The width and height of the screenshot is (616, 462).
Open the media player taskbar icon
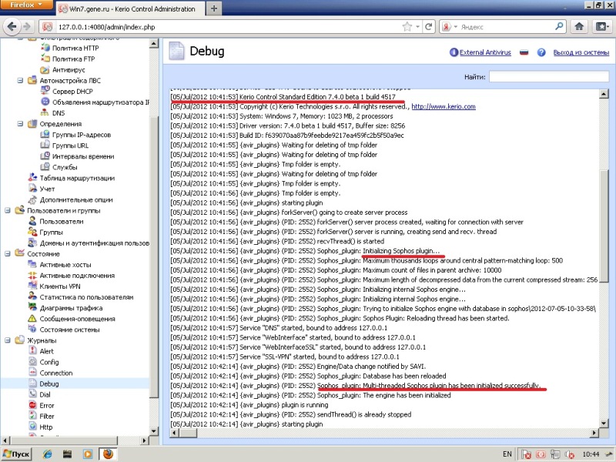[x=87, y=454]
